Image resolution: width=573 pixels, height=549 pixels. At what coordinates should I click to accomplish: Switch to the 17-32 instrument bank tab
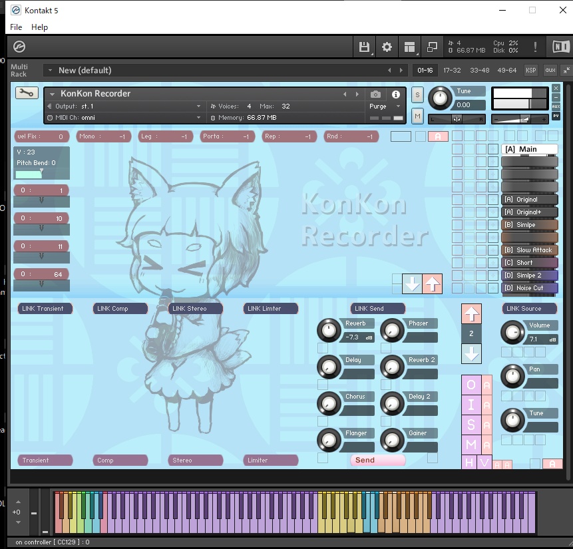tap(452, 70)
